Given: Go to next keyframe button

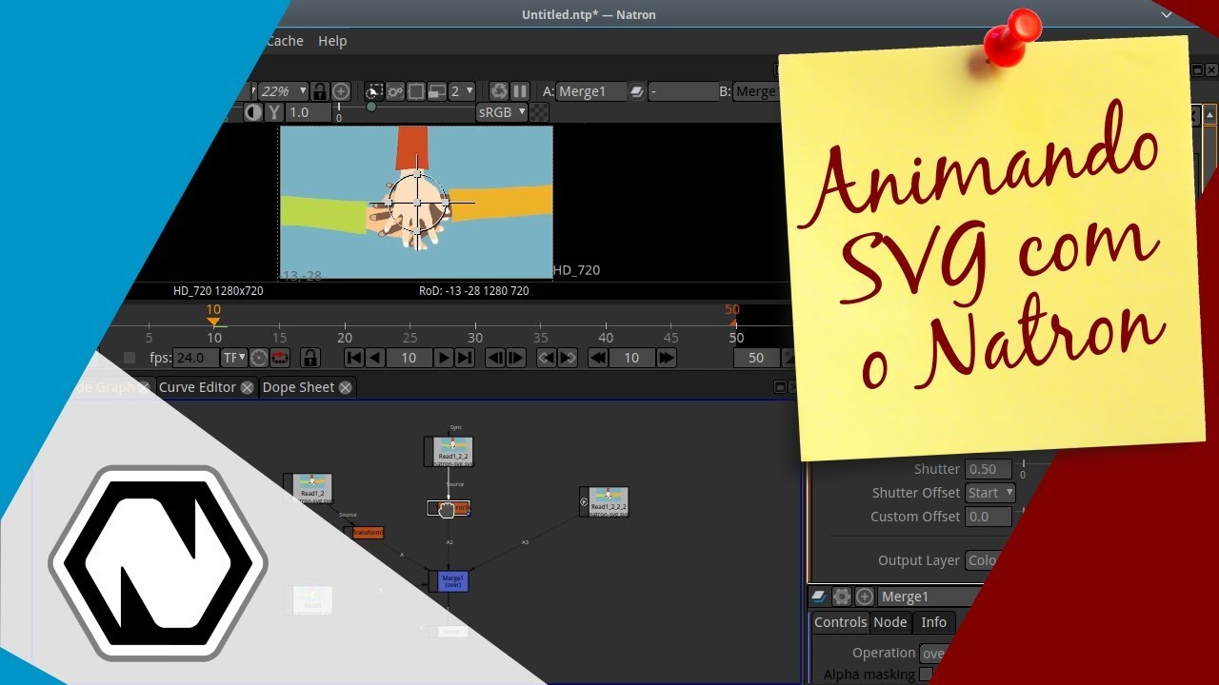Looking at the screenshot, I should tap(568, 358).
